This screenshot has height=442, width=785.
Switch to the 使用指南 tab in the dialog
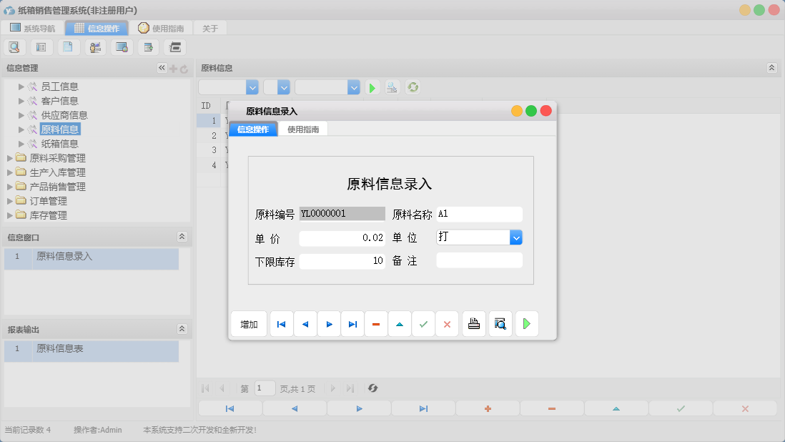tap(303, 129)
